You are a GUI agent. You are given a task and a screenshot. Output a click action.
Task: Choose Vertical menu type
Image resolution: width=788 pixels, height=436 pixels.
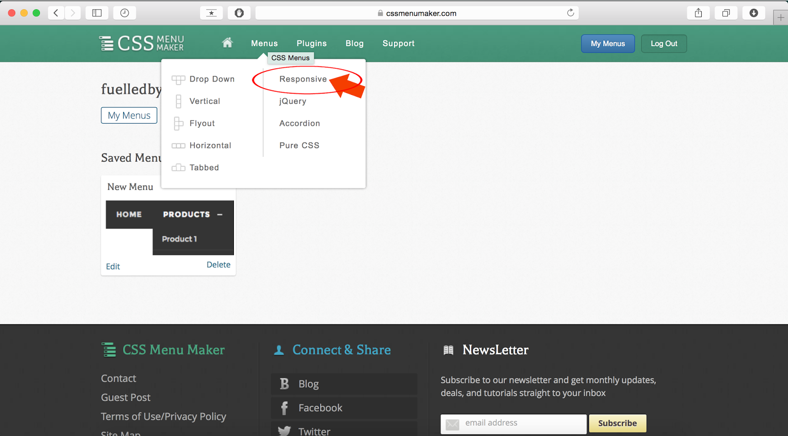(205, 101)
